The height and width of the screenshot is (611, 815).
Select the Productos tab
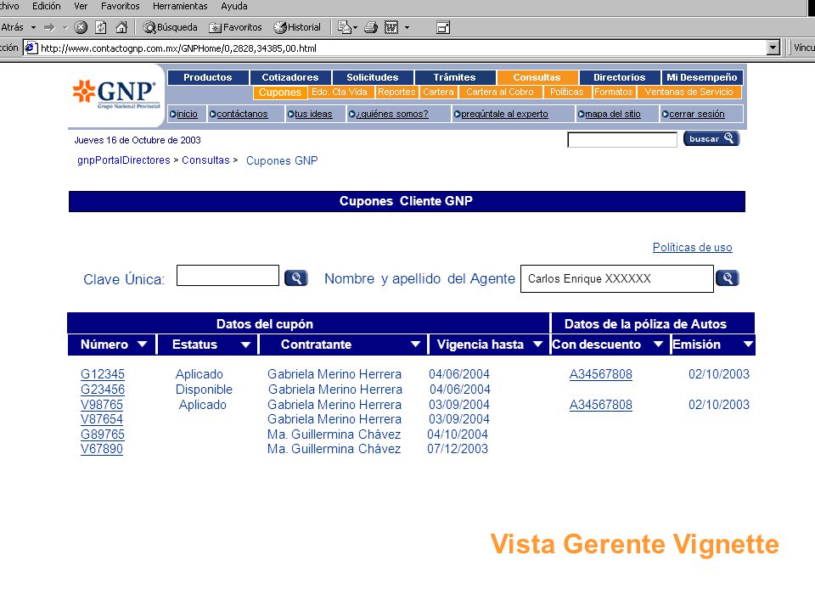tap(208, 77)
